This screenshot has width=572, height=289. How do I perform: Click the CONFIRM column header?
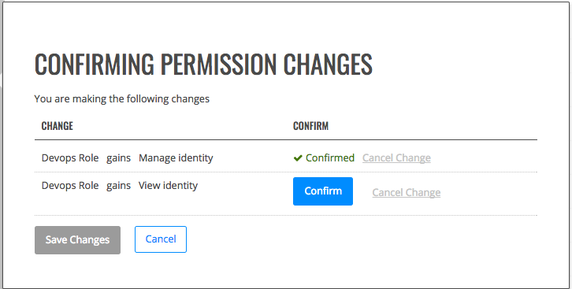pyautogui.click(x=310, y=126)
